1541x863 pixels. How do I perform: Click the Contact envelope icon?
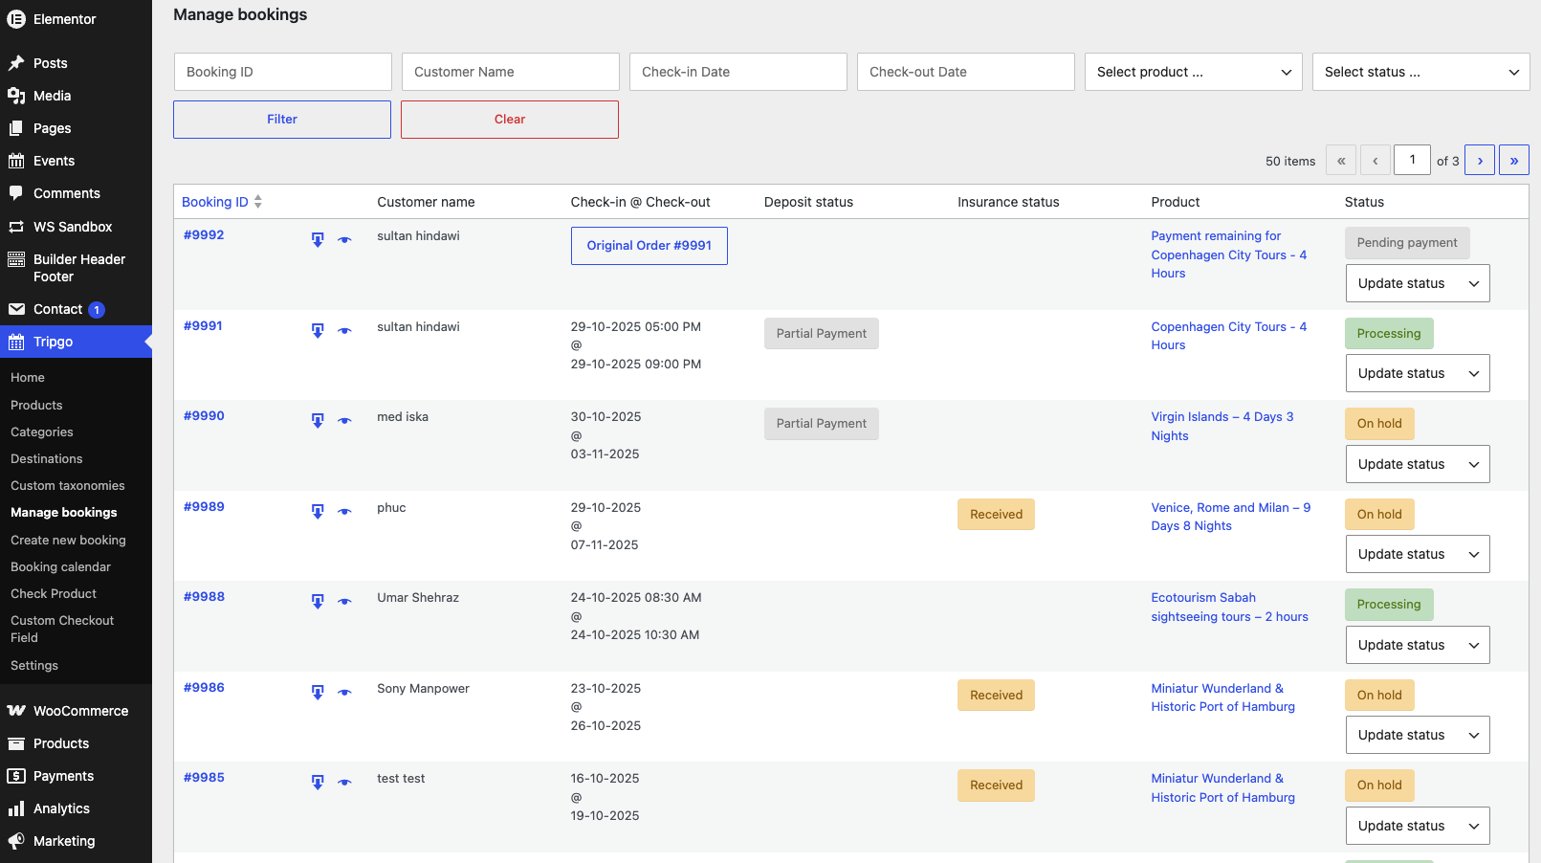16,309
